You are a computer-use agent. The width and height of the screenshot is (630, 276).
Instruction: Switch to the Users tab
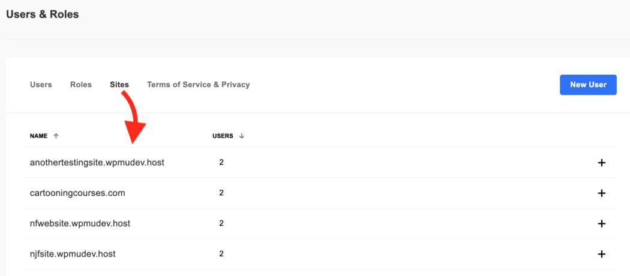41,84
